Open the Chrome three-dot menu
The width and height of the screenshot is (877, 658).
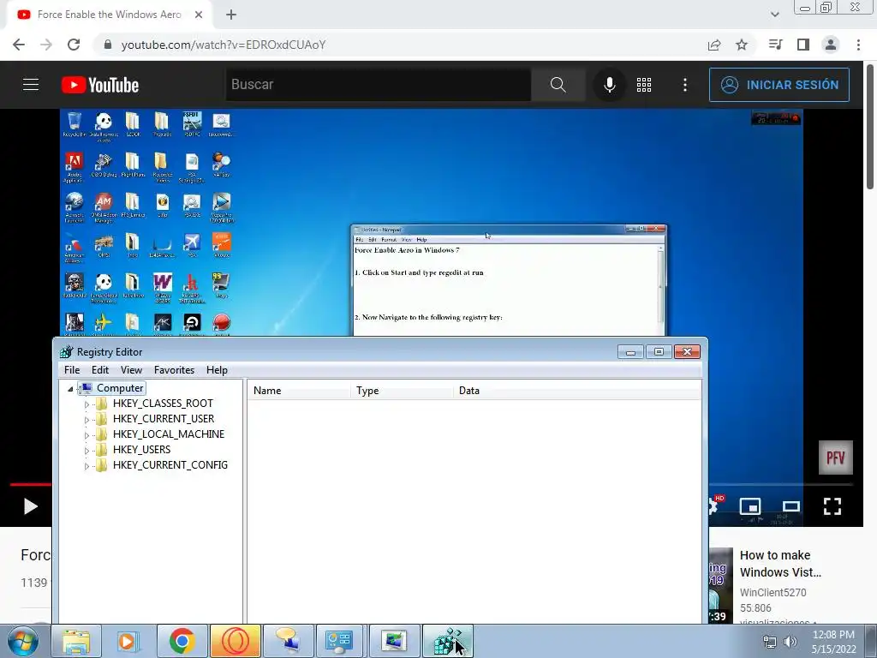pos(858,45)
